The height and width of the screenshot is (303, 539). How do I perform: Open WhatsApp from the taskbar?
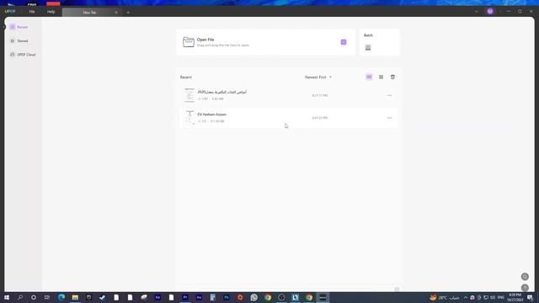pos(254,297)
